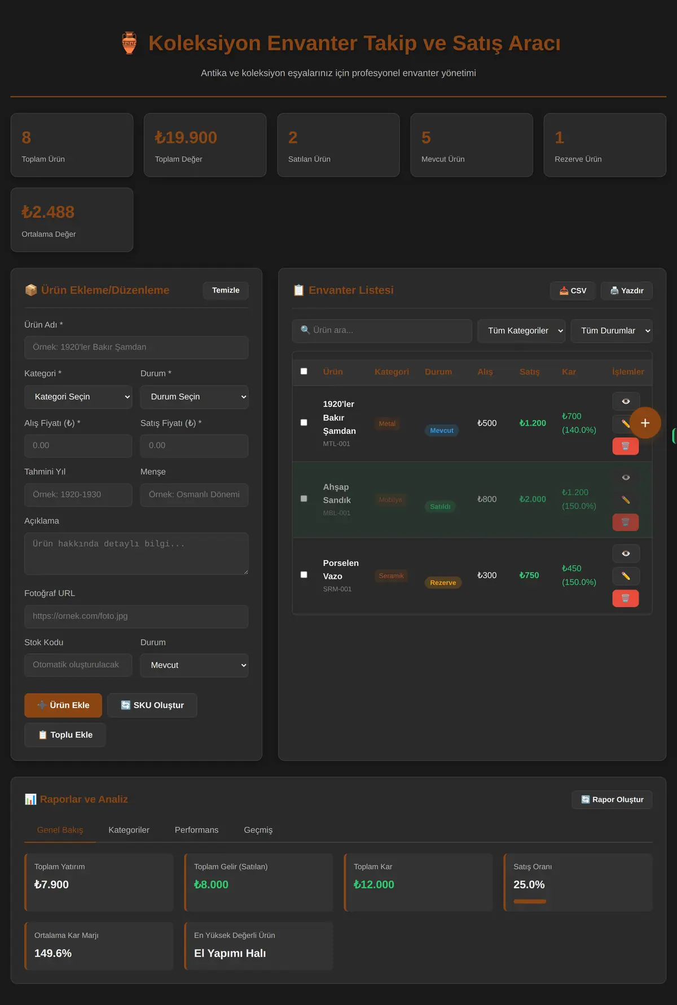Screen dimensions: 677x1005
Task: Open the Kategori Seçin dropdown
Action: point(78,397)
